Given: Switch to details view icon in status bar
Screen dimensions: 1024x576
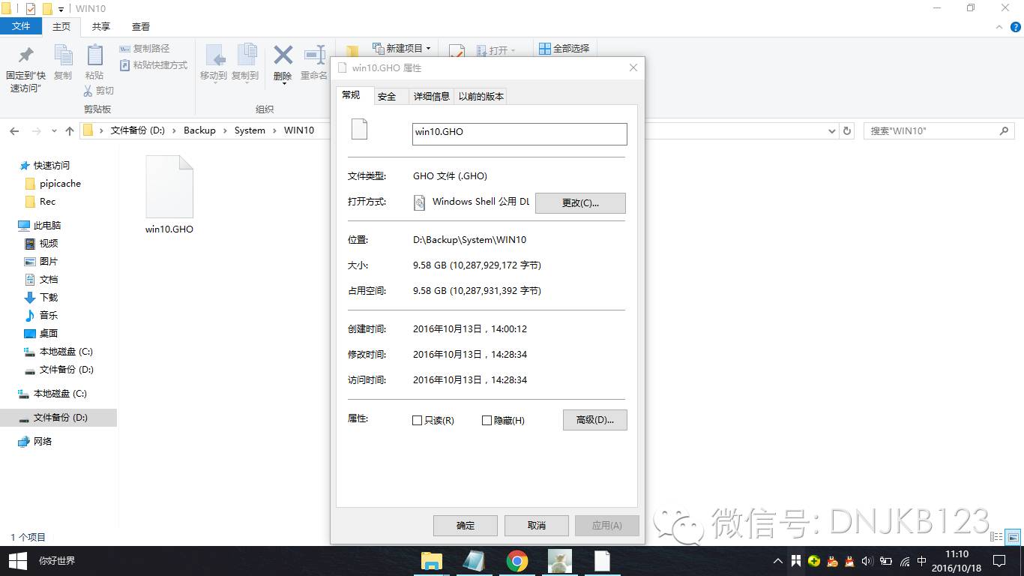Looking at the screenshot, I should 996,537.
